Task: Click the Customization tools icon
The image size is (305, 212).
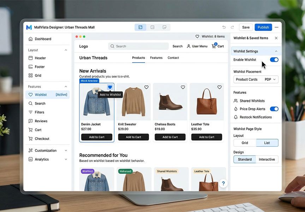Action: (31, 151)
